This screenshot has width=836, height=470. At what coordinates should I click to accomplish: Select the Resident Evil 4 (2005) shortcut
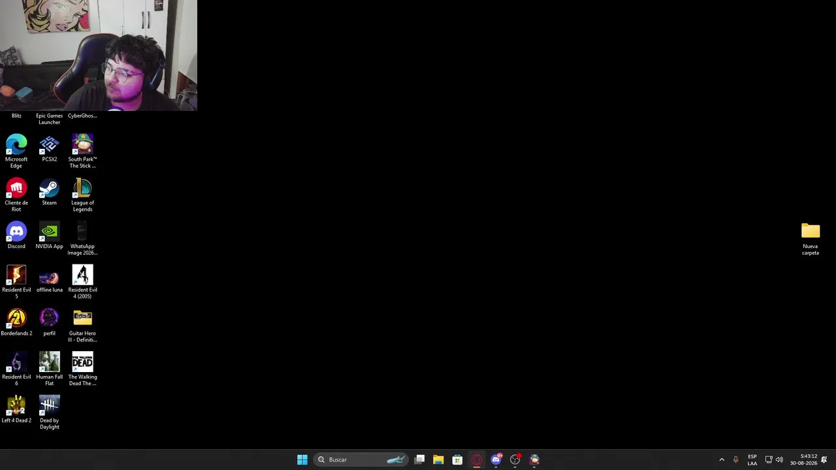coord(82,281)
